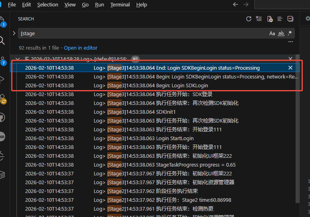
Task: Toggle Match Whole Word option
Action: (281, 34)
